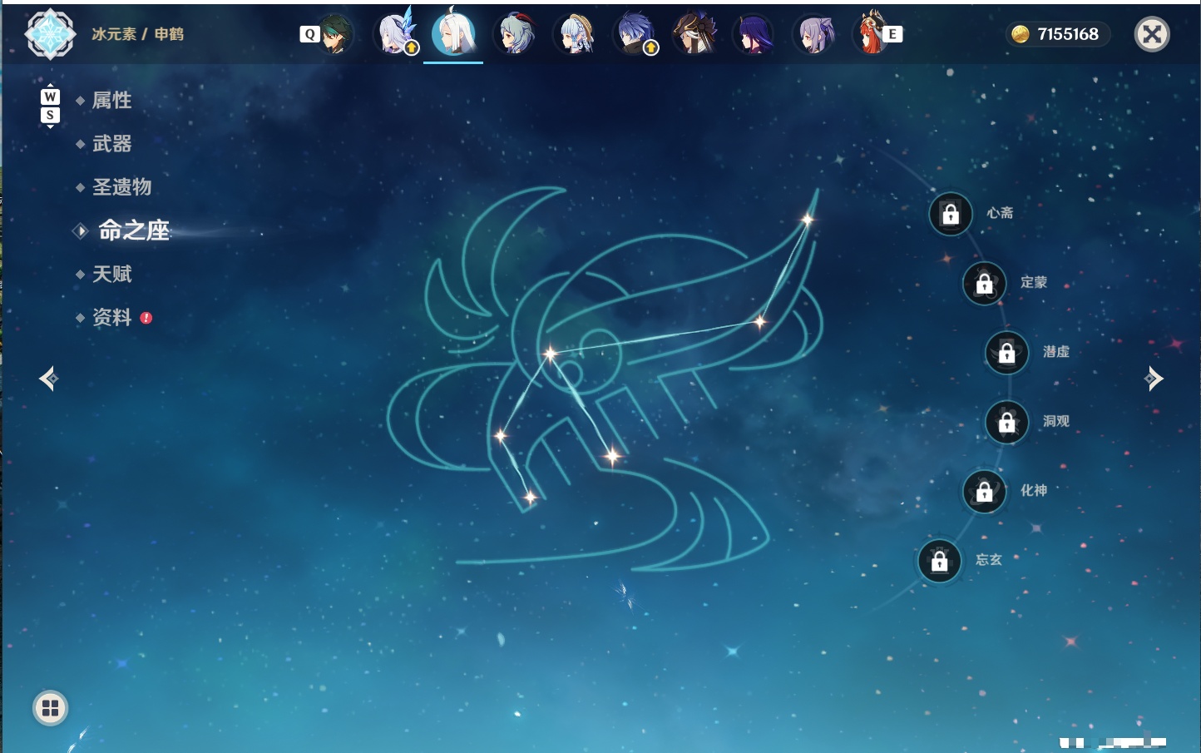
Task: Open the 天赋 talents menu
Action: pos(111,274)
